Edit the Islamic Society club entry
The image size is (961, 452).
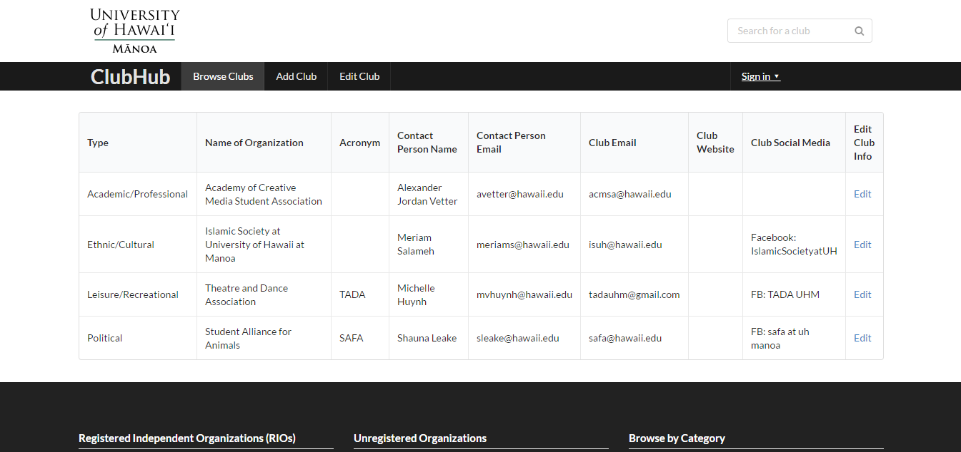[862, 245]
